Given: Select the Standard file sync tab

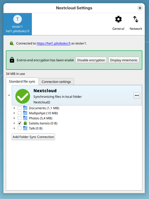Looking at the screenshot, I should click(x=22, y=81).
